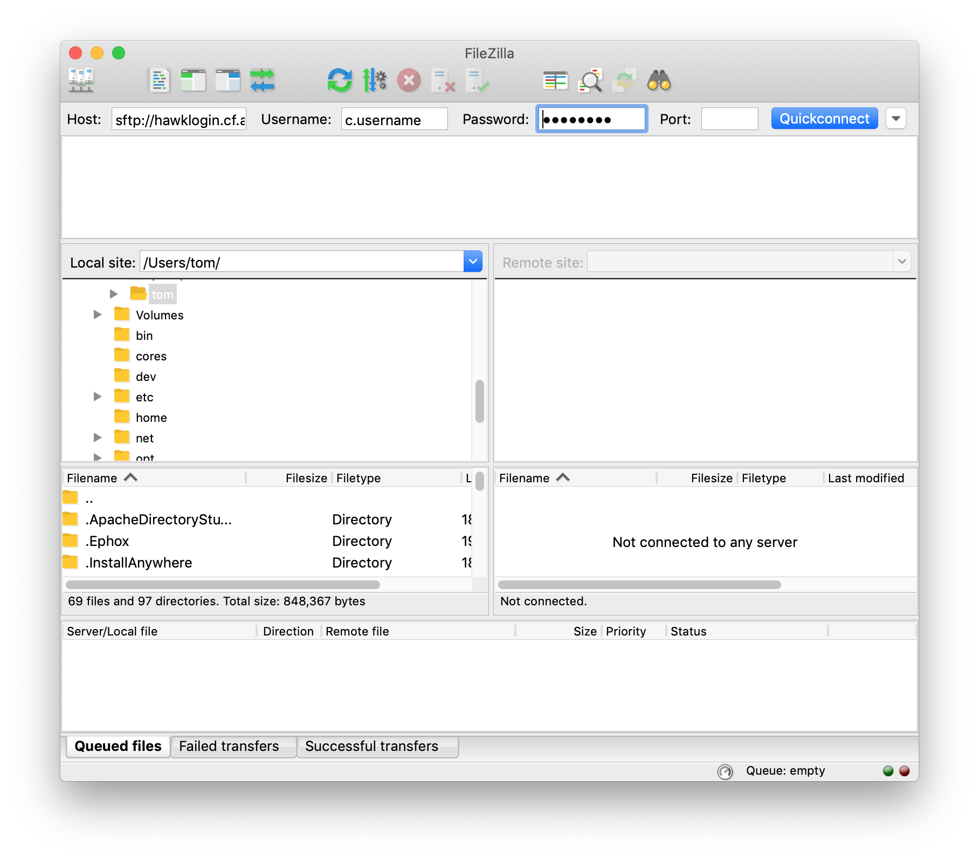Viewport: 979px width, 861px height.
Task: Click the queue Priority column header
Action: coord(633,631)
